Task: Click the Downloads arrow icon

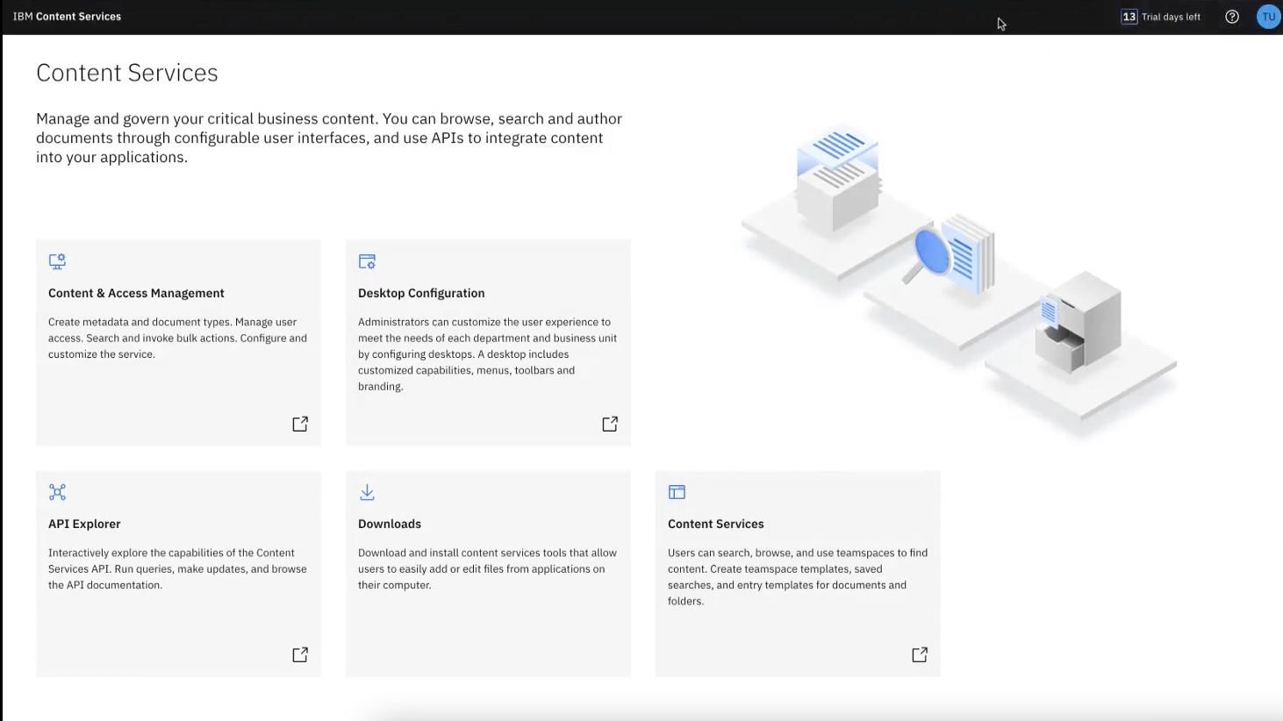Action: click(367, 492)
